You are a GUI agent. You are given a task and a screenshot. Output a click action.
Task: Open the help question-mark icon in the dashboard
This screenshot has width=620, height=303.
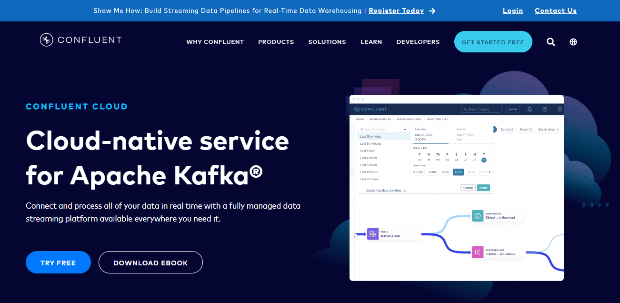(x=545, y=109)
